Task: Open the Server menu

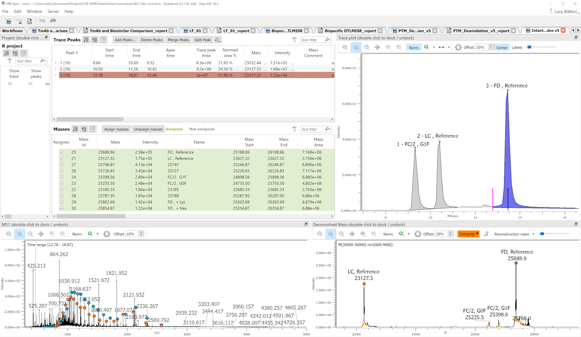Action: coord(53,11)
